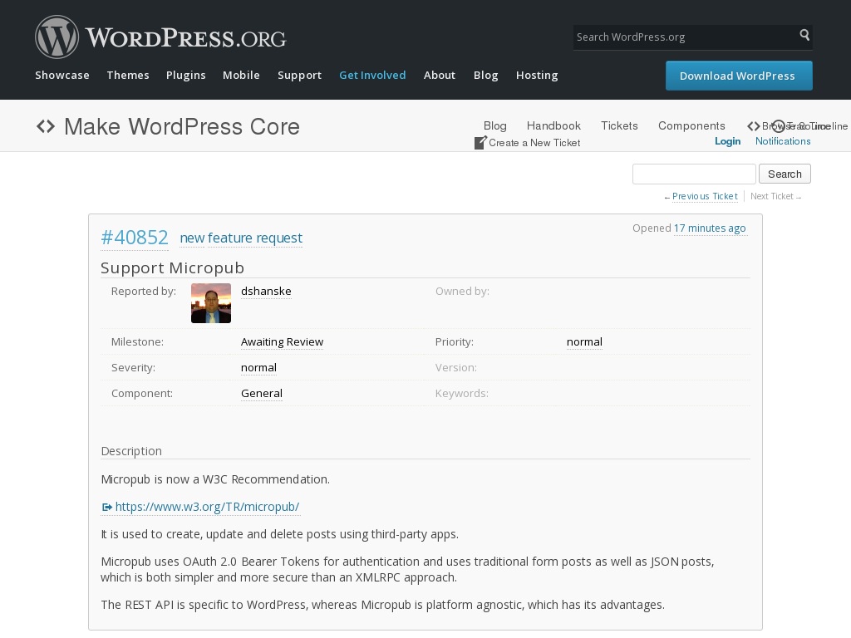Click the Login link
The width and height of the screenshot is (851, 638).
point(727,141)
